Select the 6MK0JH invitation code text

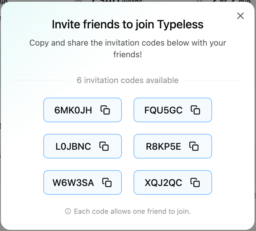coord(73,110)
